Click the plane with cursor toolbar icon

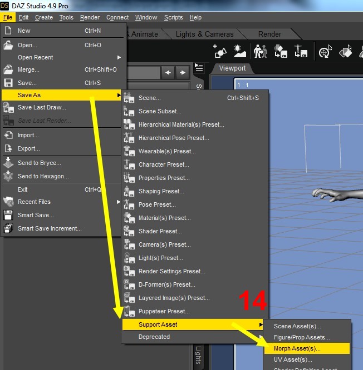[x=345, y=51]
